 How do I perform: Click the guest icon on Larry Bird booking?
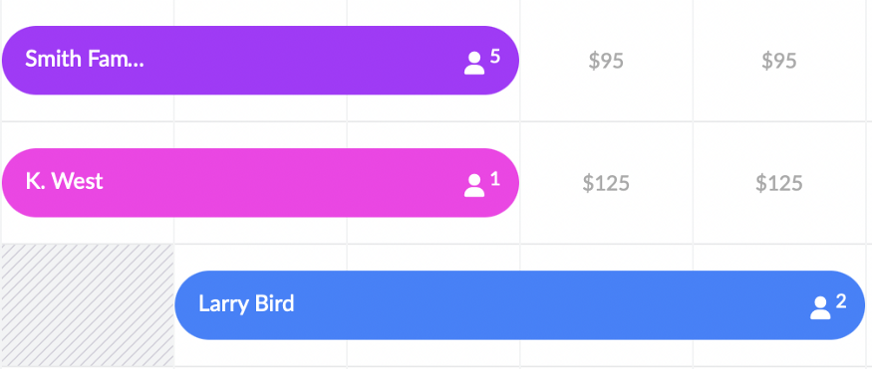tap(820, 308)
